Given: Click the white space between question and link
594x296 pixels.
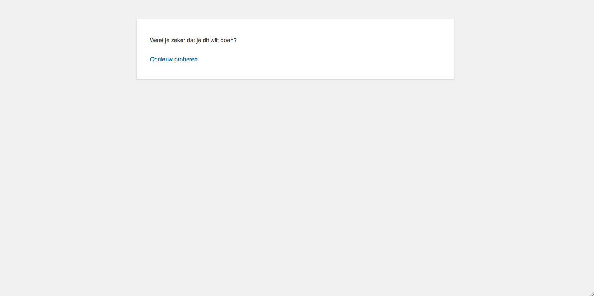Looking at the screenshot, I should pos(249,50).
